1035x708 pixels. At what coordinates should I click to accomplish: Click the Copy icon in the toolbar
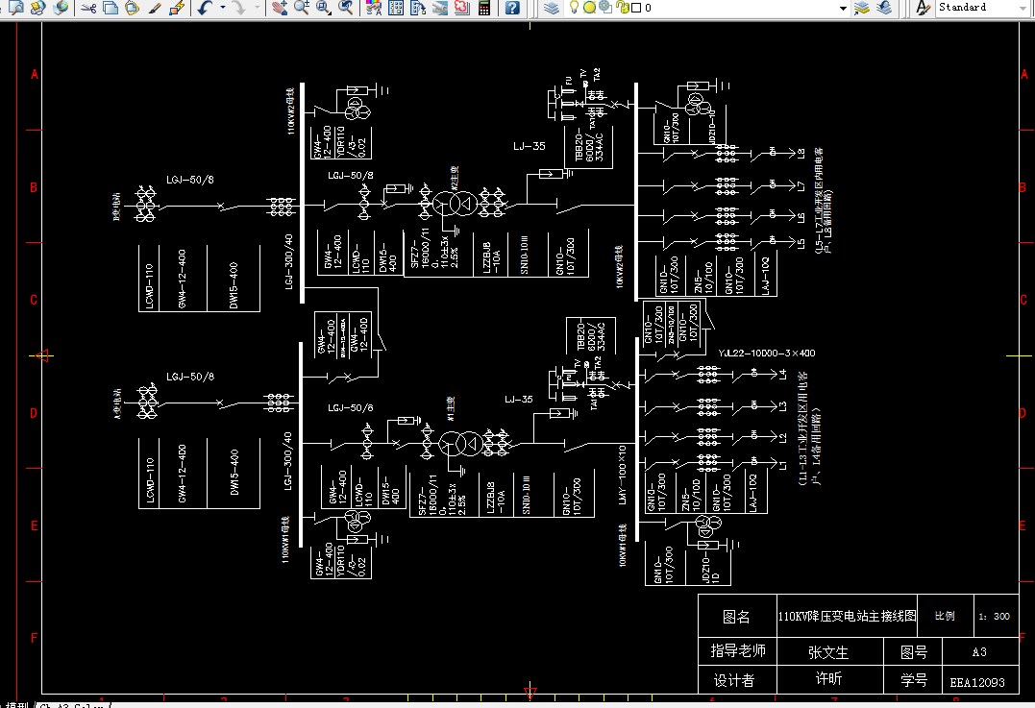[111, 8]
